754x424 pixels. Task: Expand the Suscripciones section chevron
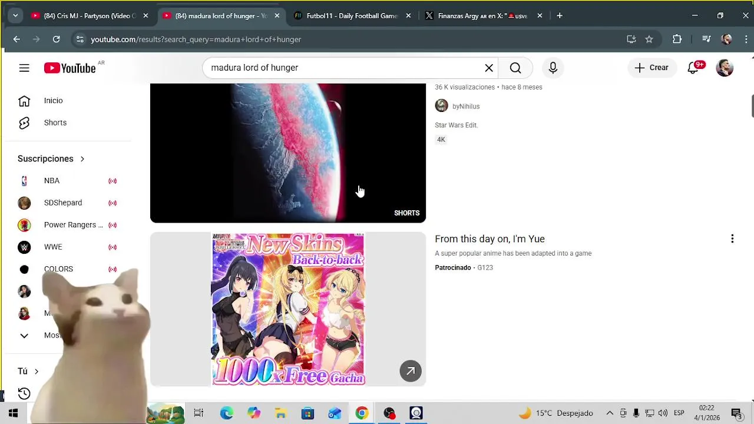[x=82, y=159]
